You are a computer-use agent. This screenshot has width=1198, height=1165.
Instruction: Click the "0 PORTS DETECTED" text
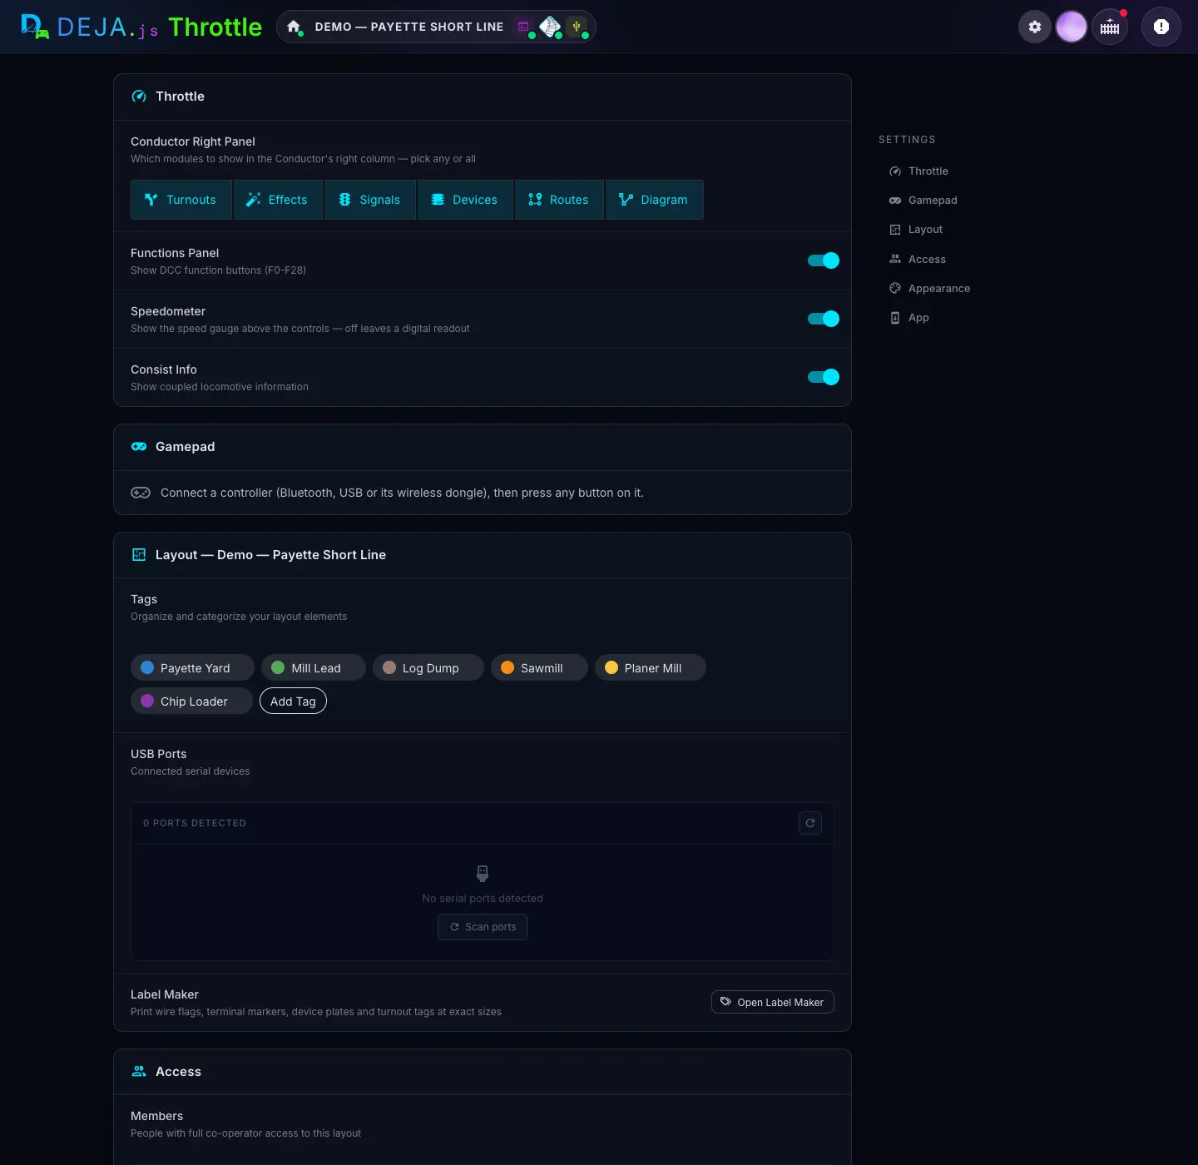pyautogui.click(x=195, y=823)
